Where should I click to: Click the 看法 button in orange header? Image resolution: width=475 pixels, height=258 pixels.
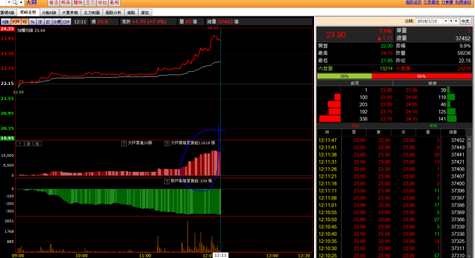[x=53, y=3]
